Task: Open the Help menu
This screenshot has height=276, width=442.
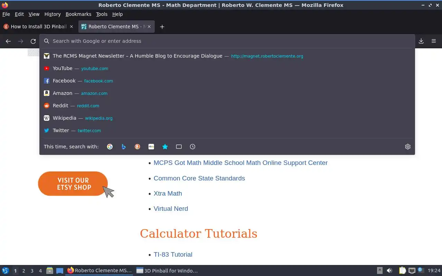Action: [x=117, y=14]
